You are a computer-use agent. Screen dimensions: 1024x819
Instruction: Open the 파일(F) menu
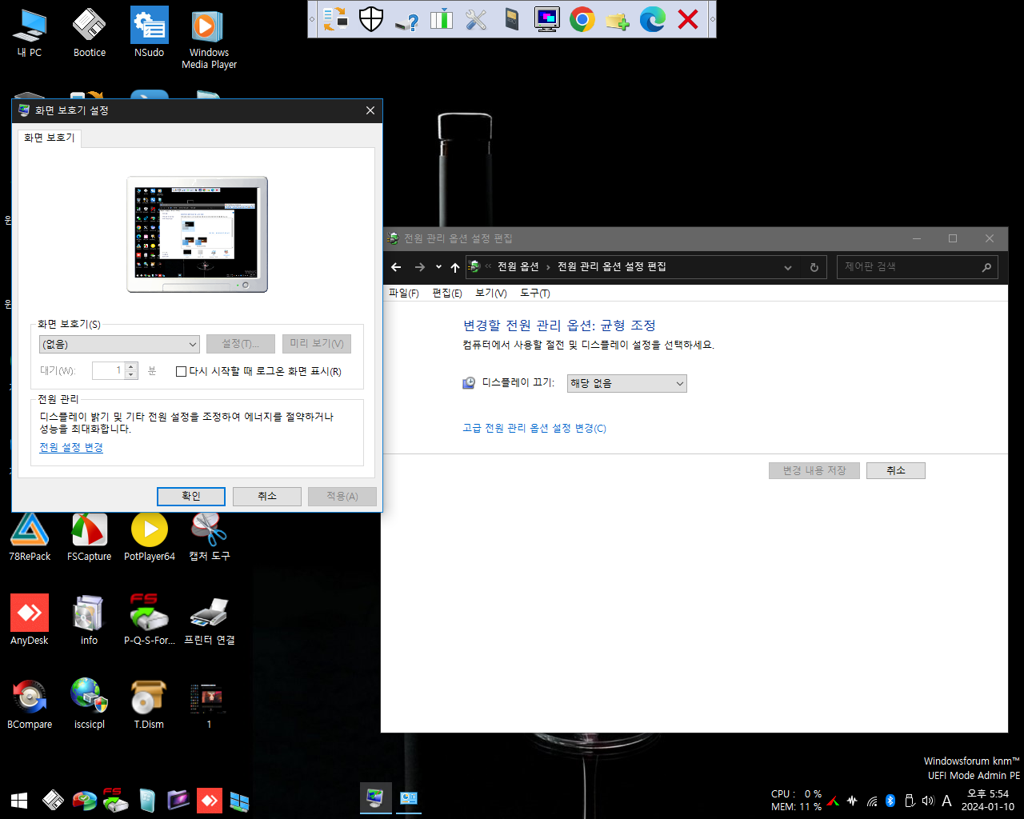click(x=404, y=294)
